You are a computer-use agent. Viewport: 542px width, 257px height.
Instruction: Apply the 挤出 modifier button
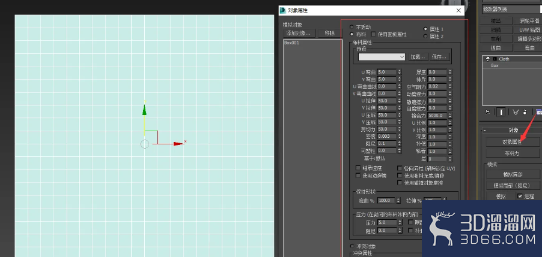click(x=496, y=21)
